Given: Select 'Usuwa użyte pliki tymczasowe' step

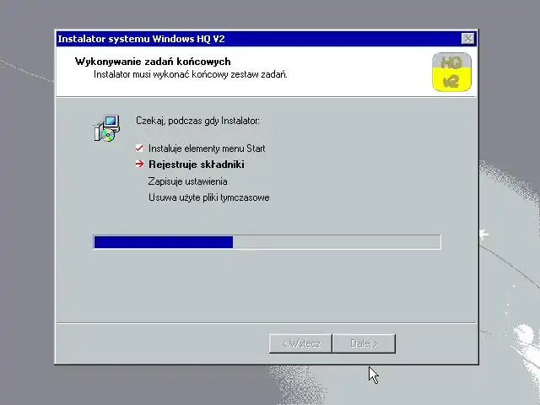Looking at the screenshot, I should point(209,197).
